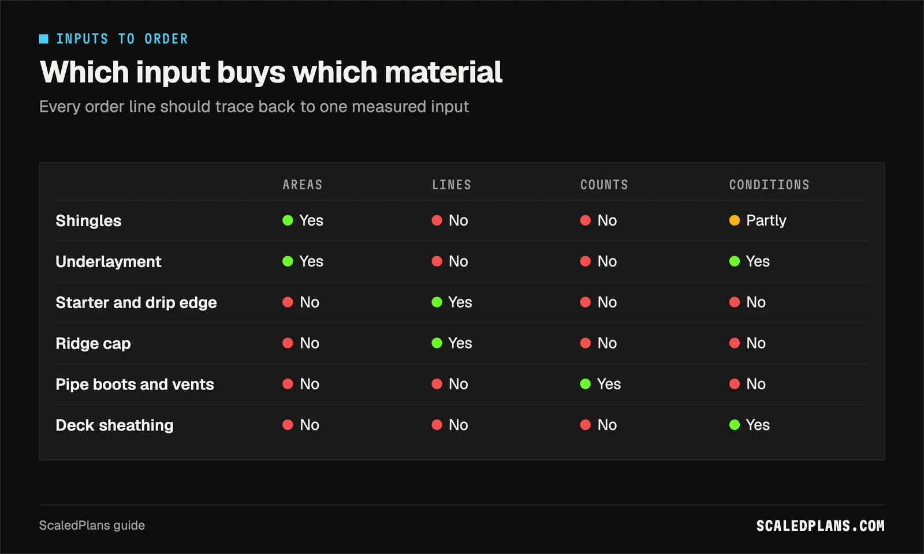Click the Deck sheathing Lines 'No' cell
This screenshot has width=924, height=554.
pos(450,425)
